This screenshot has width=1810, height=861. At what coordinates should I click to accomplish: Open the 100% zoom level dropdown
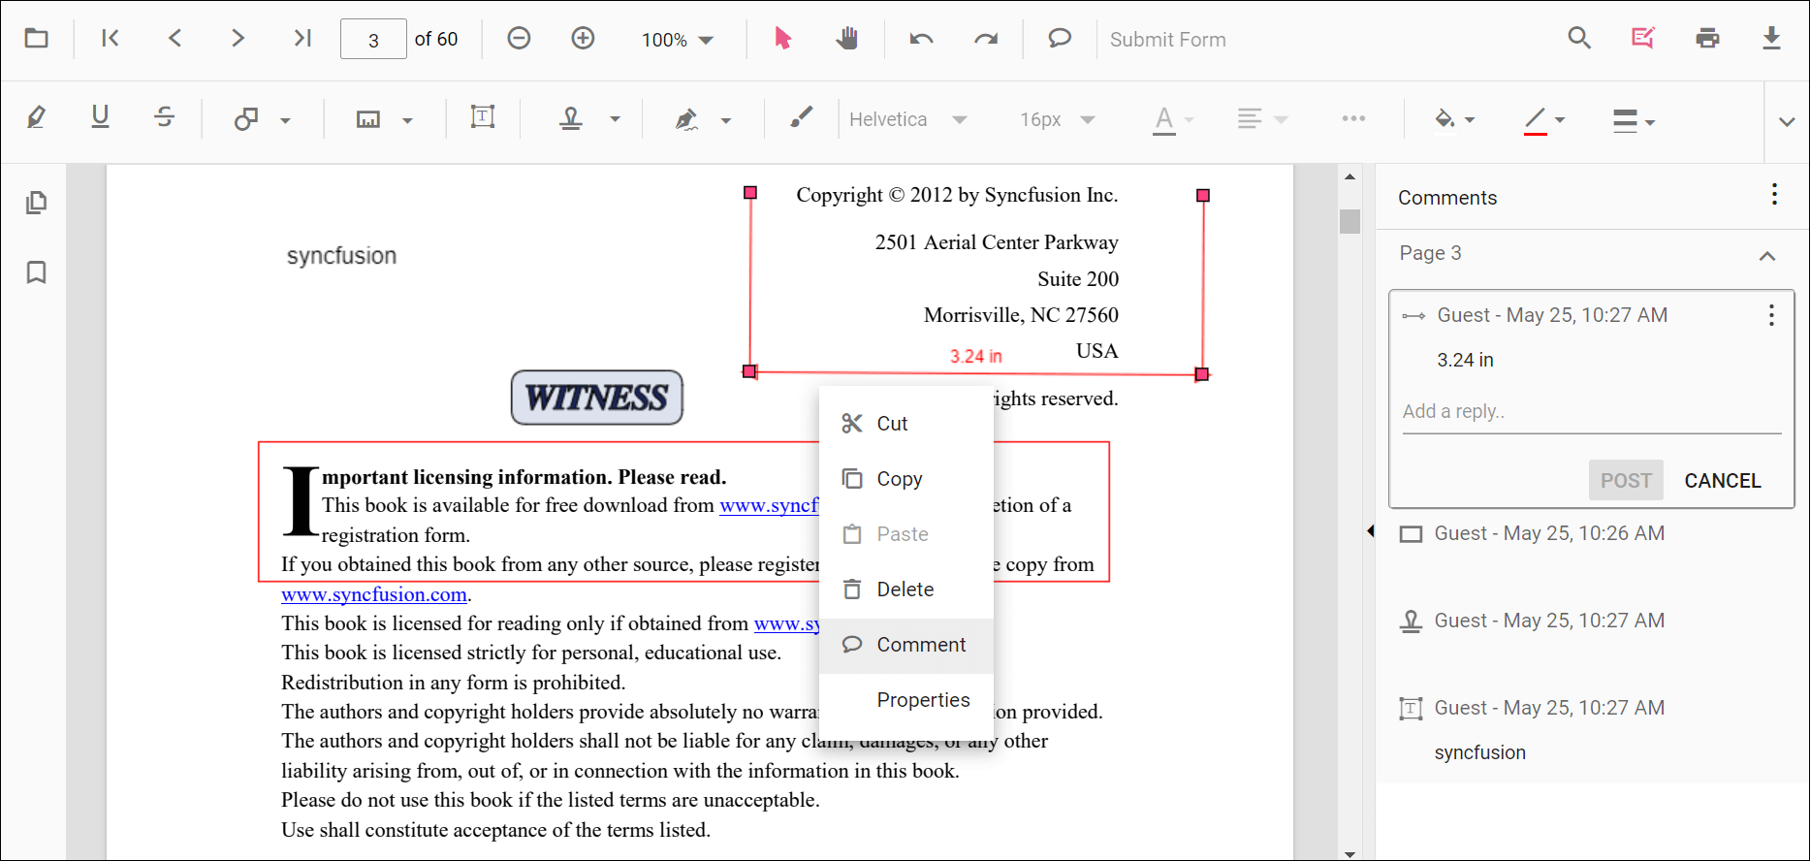coord(677,40)
